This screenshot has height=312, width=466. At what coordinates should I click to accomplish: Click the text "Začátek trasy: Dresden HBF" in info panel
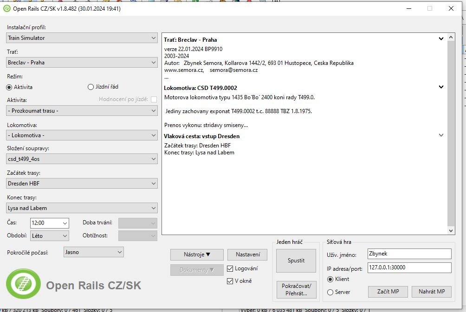coord(197,146)
